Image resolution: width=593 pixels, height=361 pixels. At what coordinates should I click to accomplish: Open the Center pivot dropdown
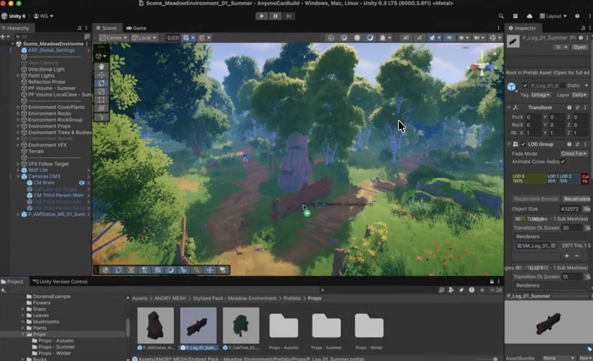pyautogui.click(x=113, y=38)
